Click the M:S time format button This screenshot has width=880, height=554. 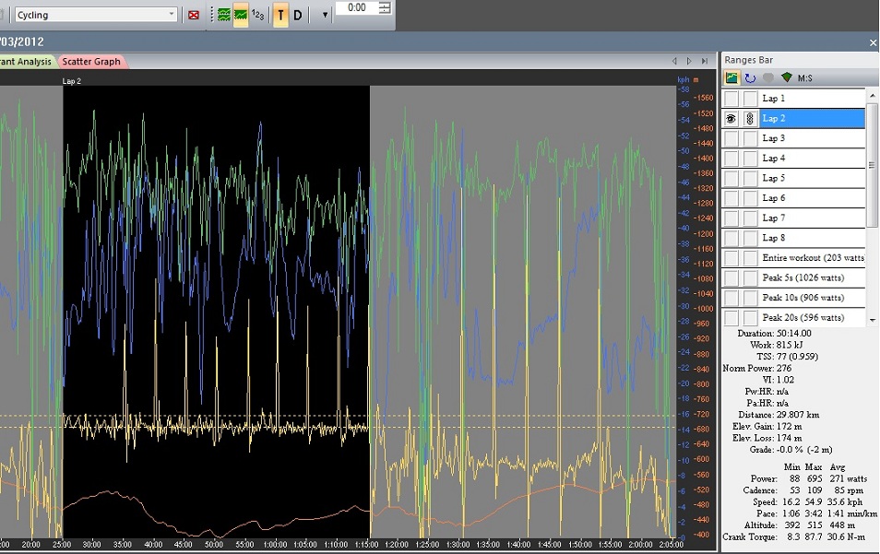click(x=805, y=78)
